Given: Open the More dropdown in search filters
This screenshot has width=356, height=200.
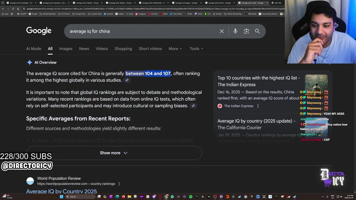Looking at the screenshot, I should (175, 49).
